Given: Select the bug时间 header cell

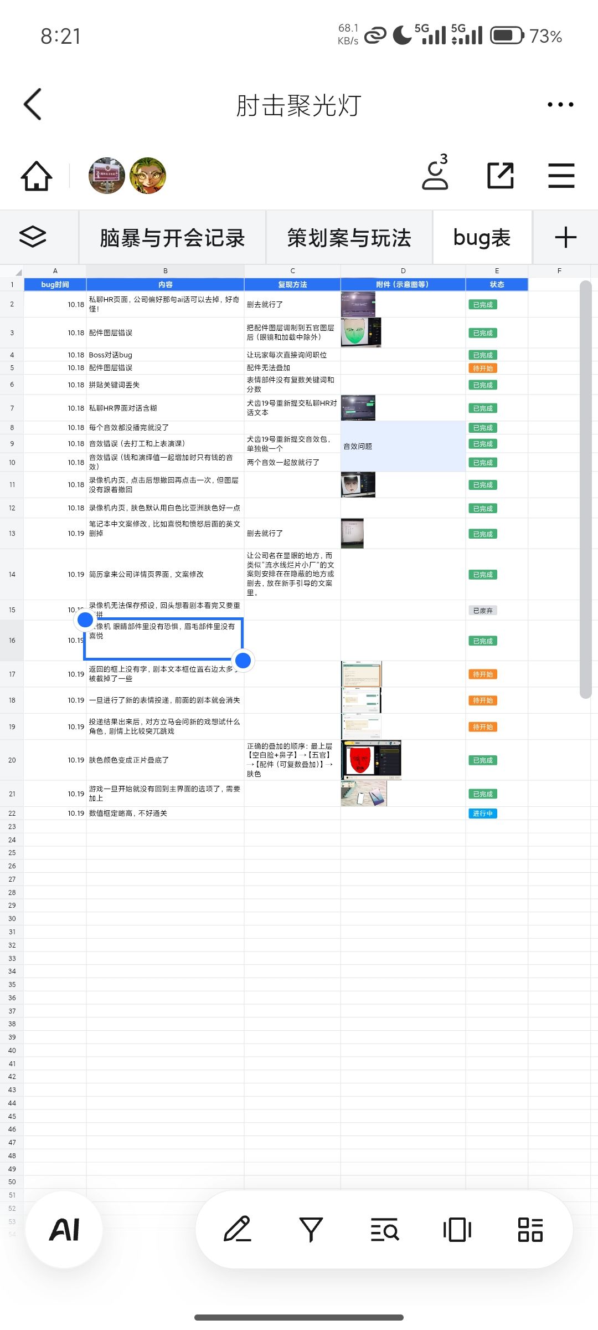Looking at the screenshot, I should [55, 284].
